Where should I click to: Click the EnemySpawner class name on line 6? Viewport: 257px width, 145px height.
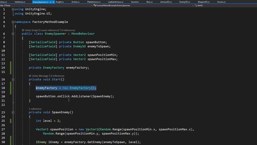tap(55, 34)
